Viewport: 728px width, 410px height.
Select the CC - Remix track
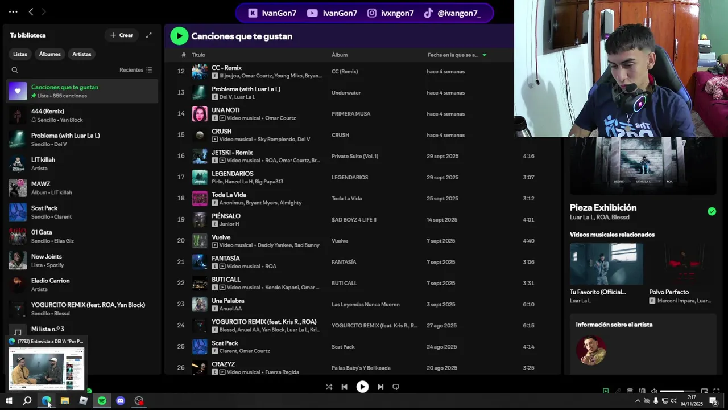point(226,68)
